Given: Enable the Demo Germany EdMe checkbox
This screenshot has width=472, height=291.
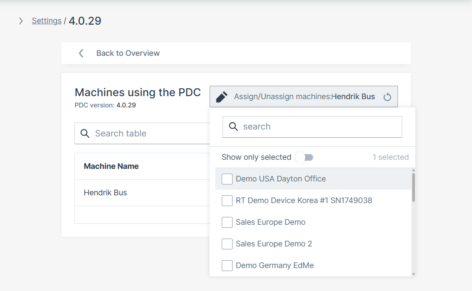Looking at the screenshot, I should pos(227,265).
